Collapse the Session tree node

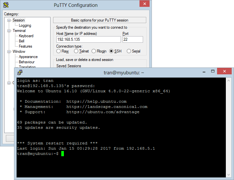click(x=9, y=20)
